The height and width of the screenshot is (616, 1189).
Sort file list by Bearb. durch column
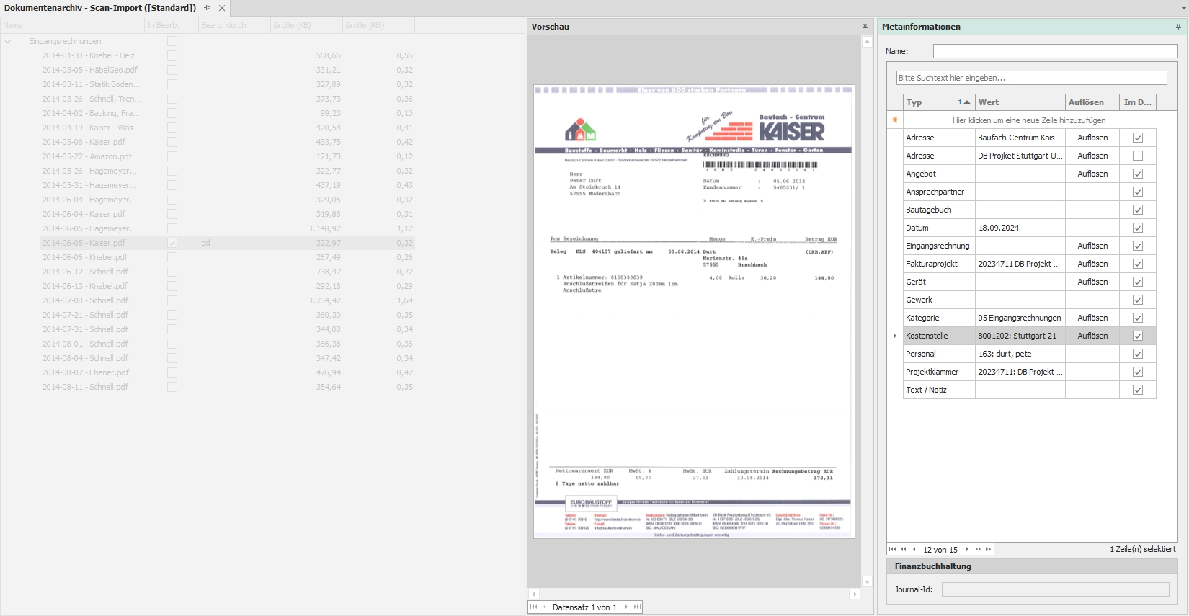pyautogui.click(x=234, y=25)
